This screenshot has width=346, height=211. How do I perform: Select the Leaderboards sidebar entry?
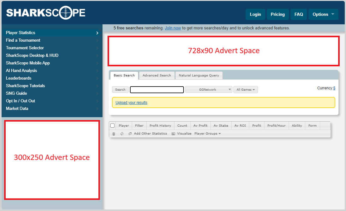pos(18,78)
